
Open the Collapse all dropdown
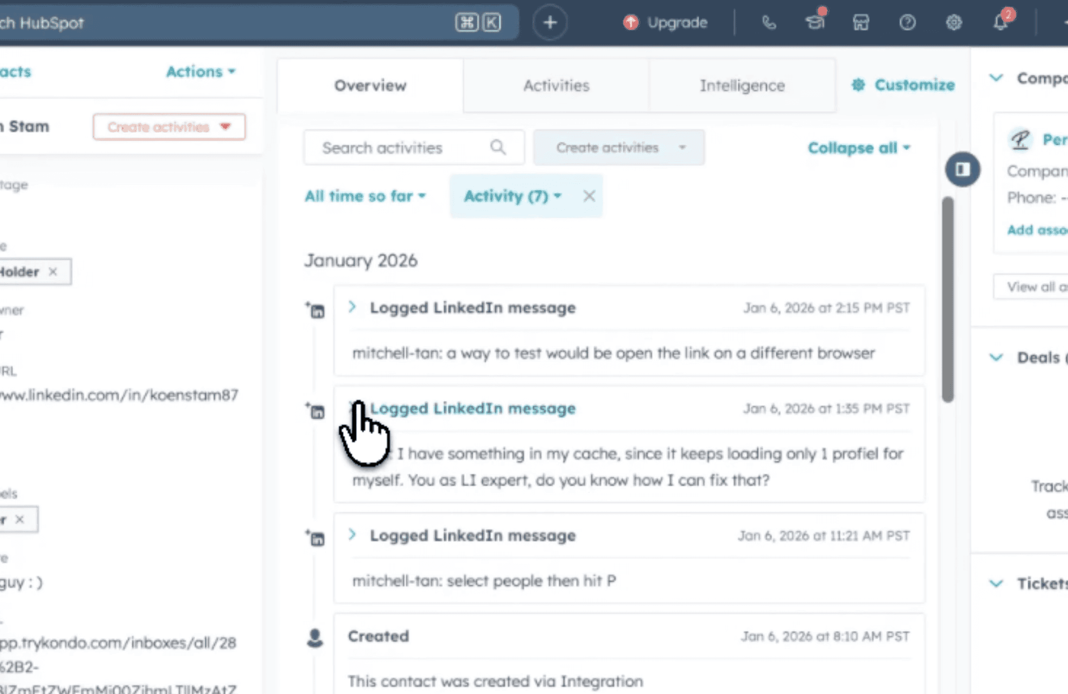pos(859,148)
